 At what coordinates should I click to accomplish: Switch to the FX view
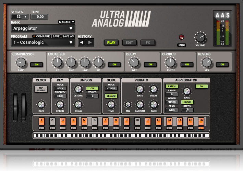148,43
